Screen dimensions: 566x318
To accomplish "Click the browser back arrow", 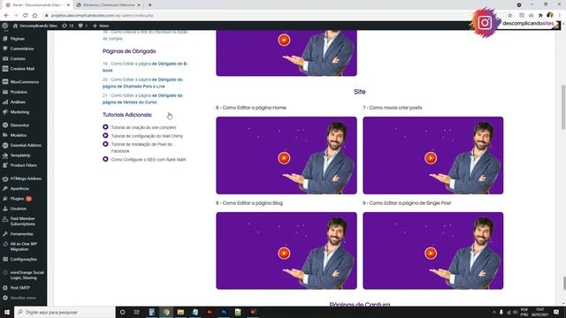I will [x=6, y=16].
